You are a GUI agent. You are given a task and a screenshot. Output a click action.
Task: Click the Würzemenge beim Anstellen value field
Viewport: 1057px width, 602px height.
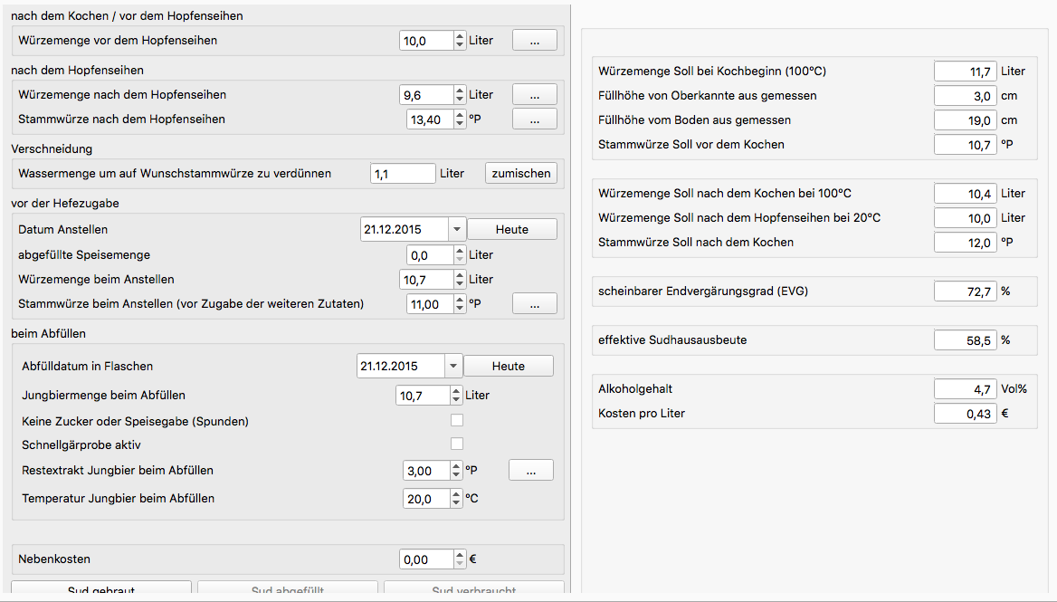[425, 280]
